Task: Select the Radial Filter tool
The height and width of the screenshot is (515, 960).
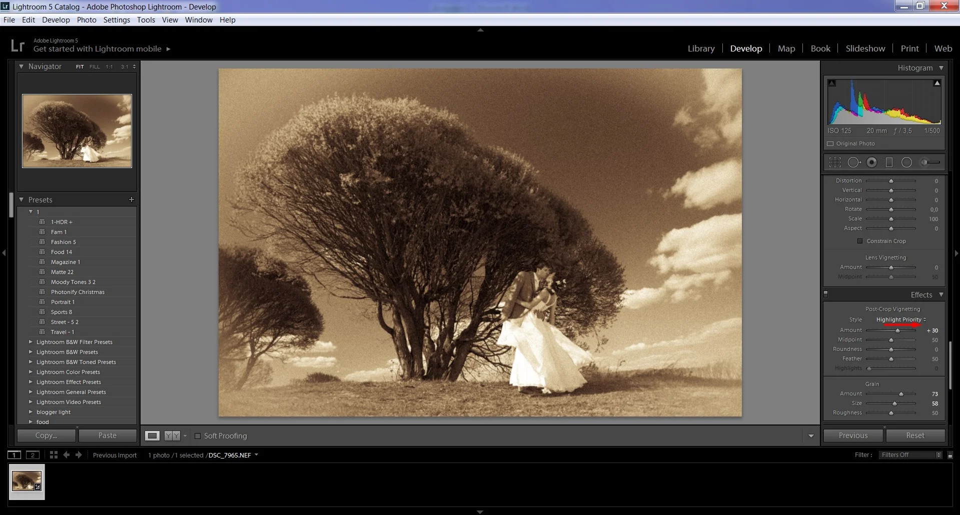Action: [x=906, y=162]
